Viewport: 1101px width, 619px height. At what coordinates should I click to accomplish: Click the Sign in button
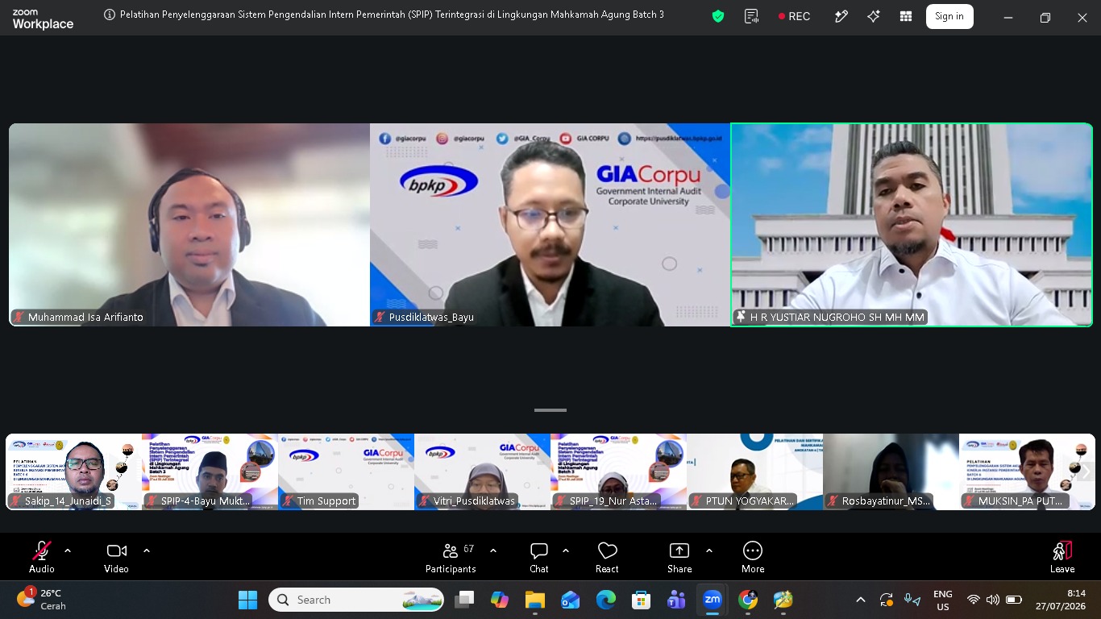click(x=949, y=16)
